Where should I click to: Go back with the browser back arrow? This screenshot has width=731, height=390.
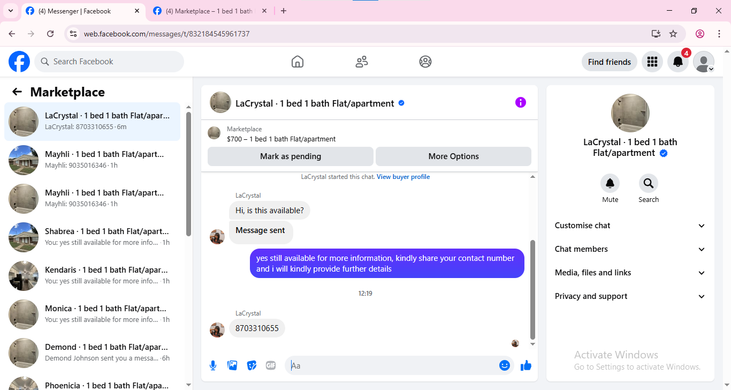point(12,34)
